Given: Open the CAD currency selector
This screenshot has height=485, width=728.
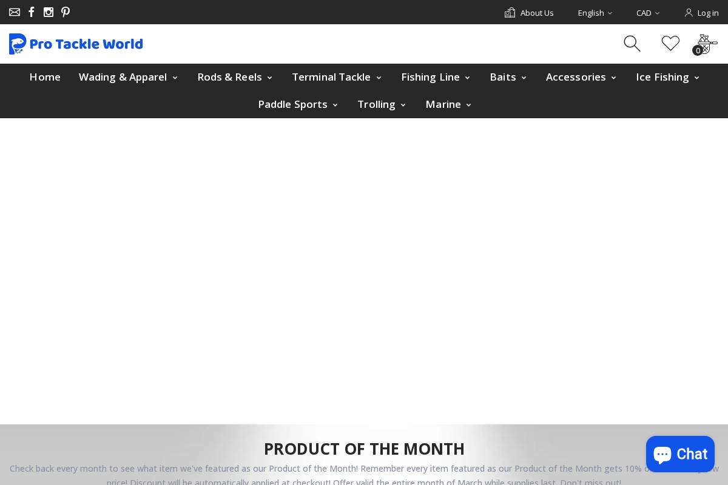Looking at the screenshot, I should pyautogui.click(x=647, y=13).
